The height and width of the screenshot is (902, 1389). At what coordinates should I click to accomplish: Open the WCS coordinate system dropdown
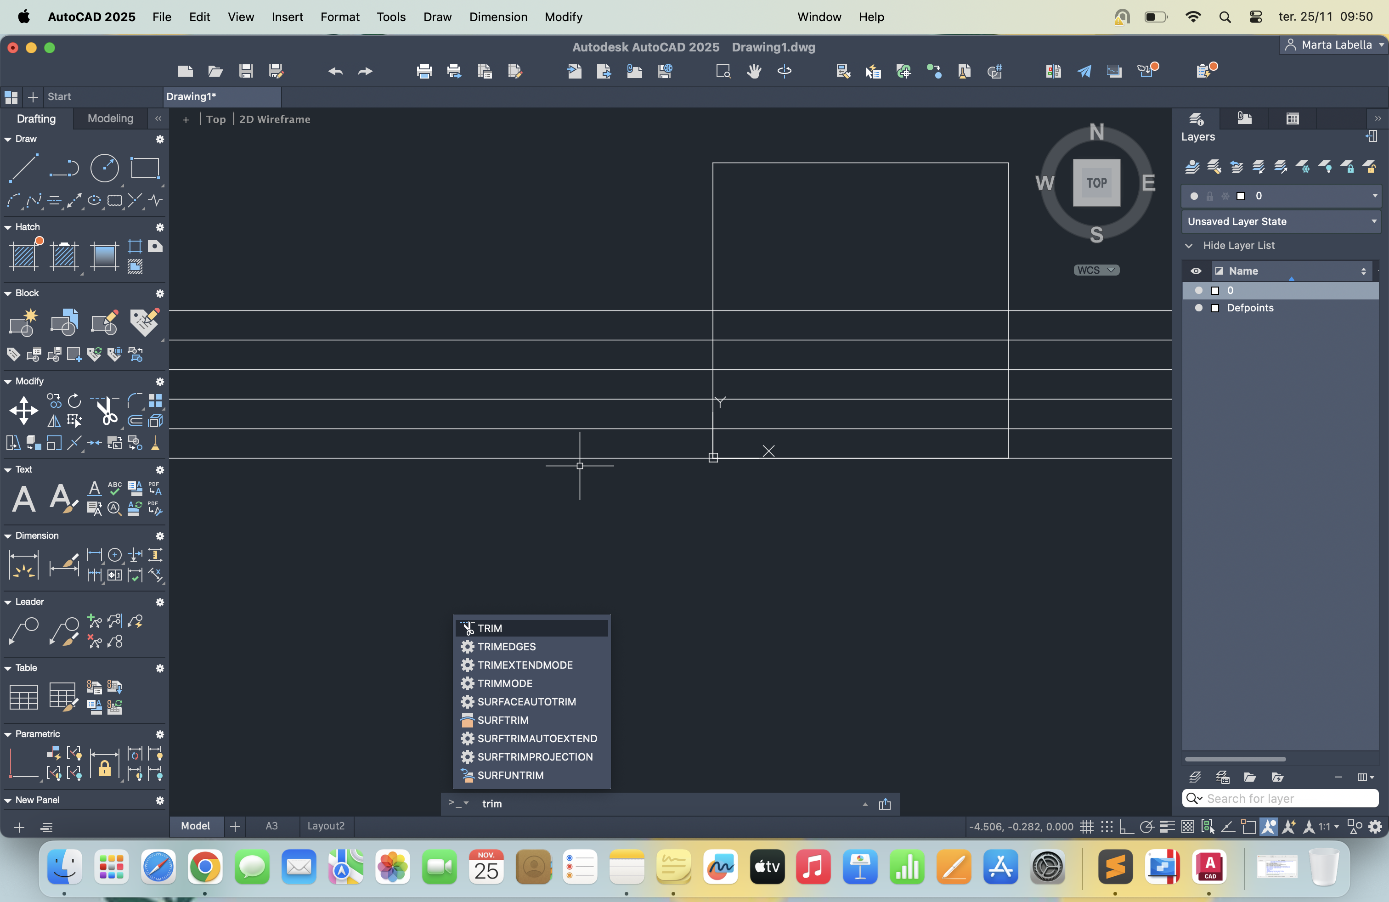pos(1096,270)
